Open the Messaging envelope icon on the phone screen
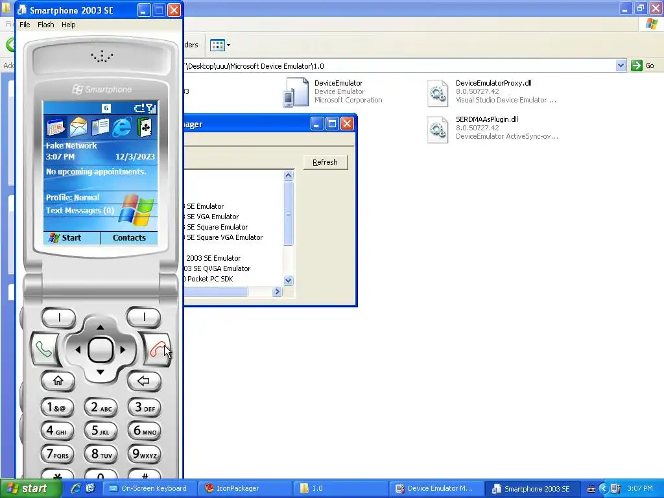 pos(78,127)
